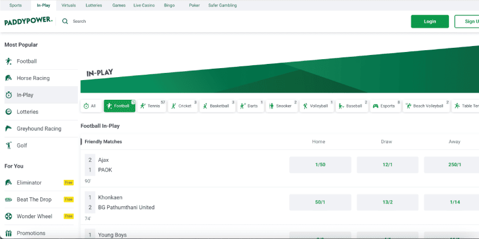Click the In-Play stopwatch sidebar icon
479x239 pixels.
[x=8, y=95]
